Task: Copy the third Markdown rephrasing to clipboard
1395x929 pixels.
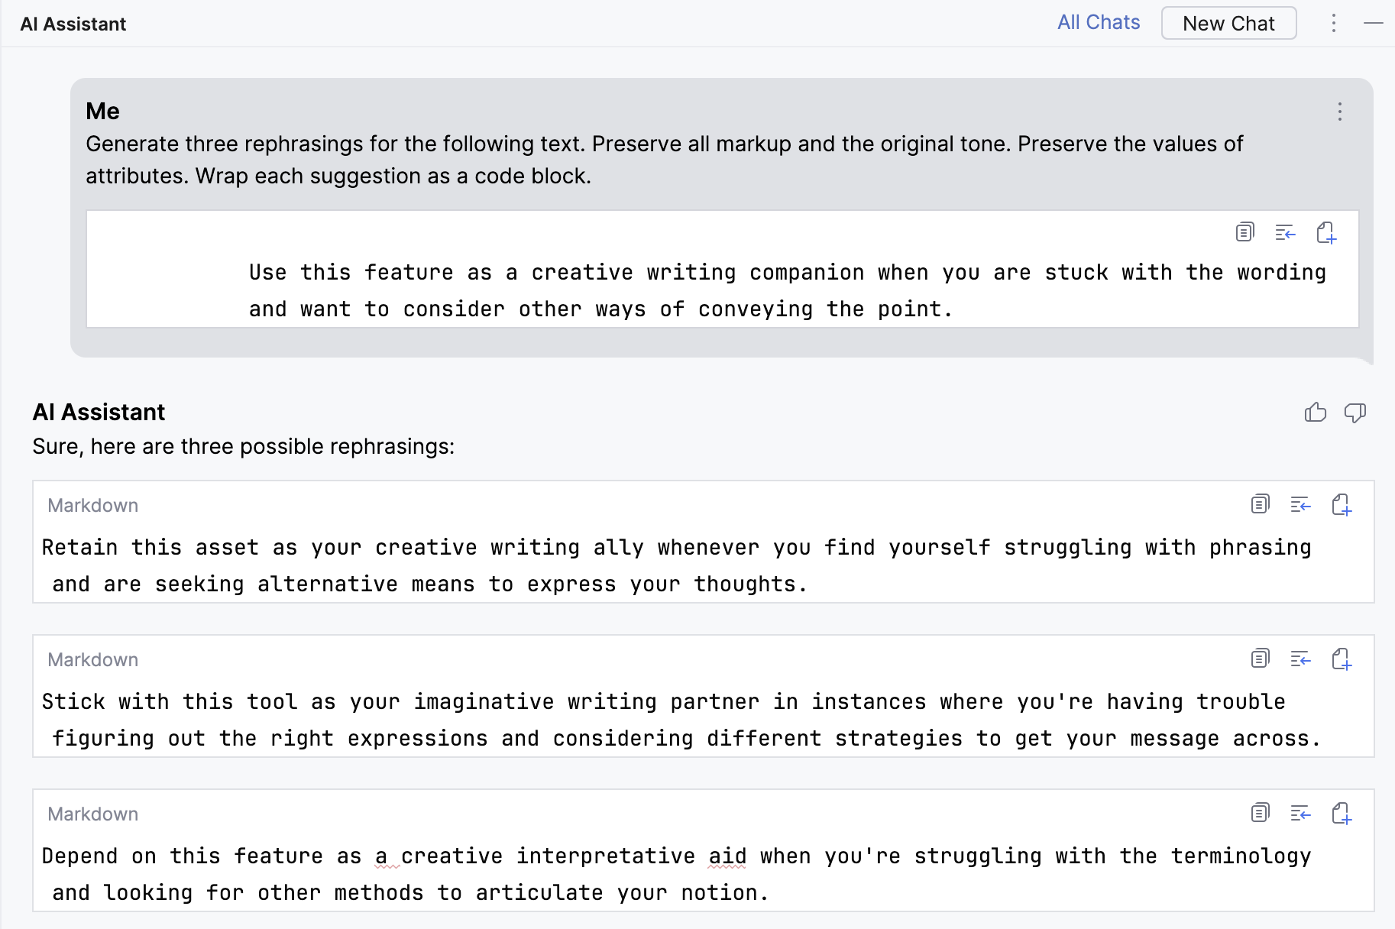Action: [x=1260, y=813]
